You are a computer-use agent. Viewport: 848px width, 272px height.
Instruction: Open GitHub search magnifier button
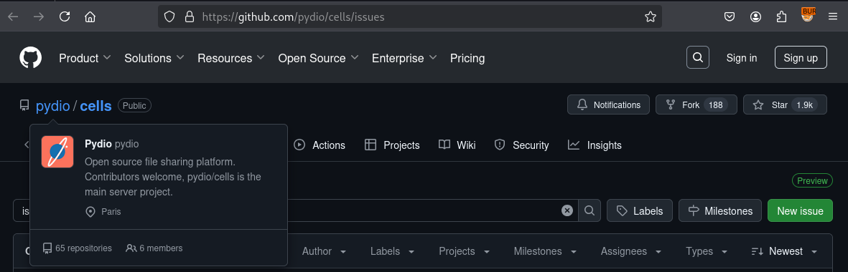[x=698, y=58]
